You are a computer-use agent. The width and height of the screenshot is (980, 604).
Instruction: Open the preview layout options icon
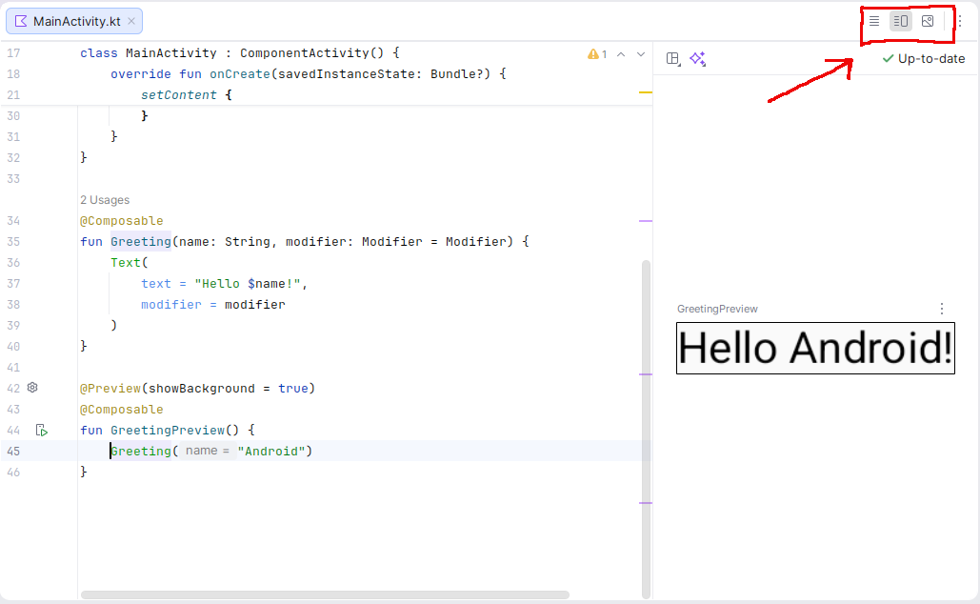tap(673, 59)
